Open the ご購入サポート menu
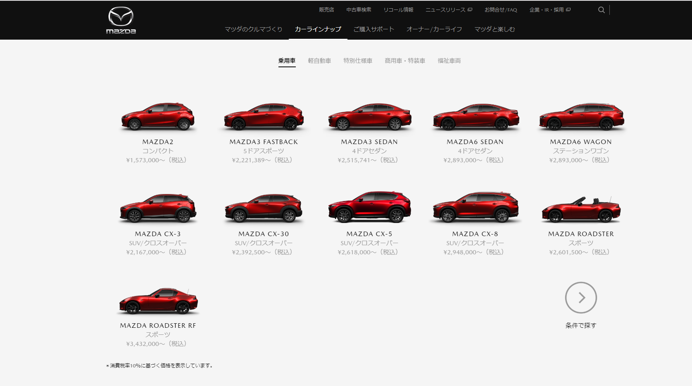Image resolution: width=692 pixels, height=386 pixels. (x=374, y=29)
